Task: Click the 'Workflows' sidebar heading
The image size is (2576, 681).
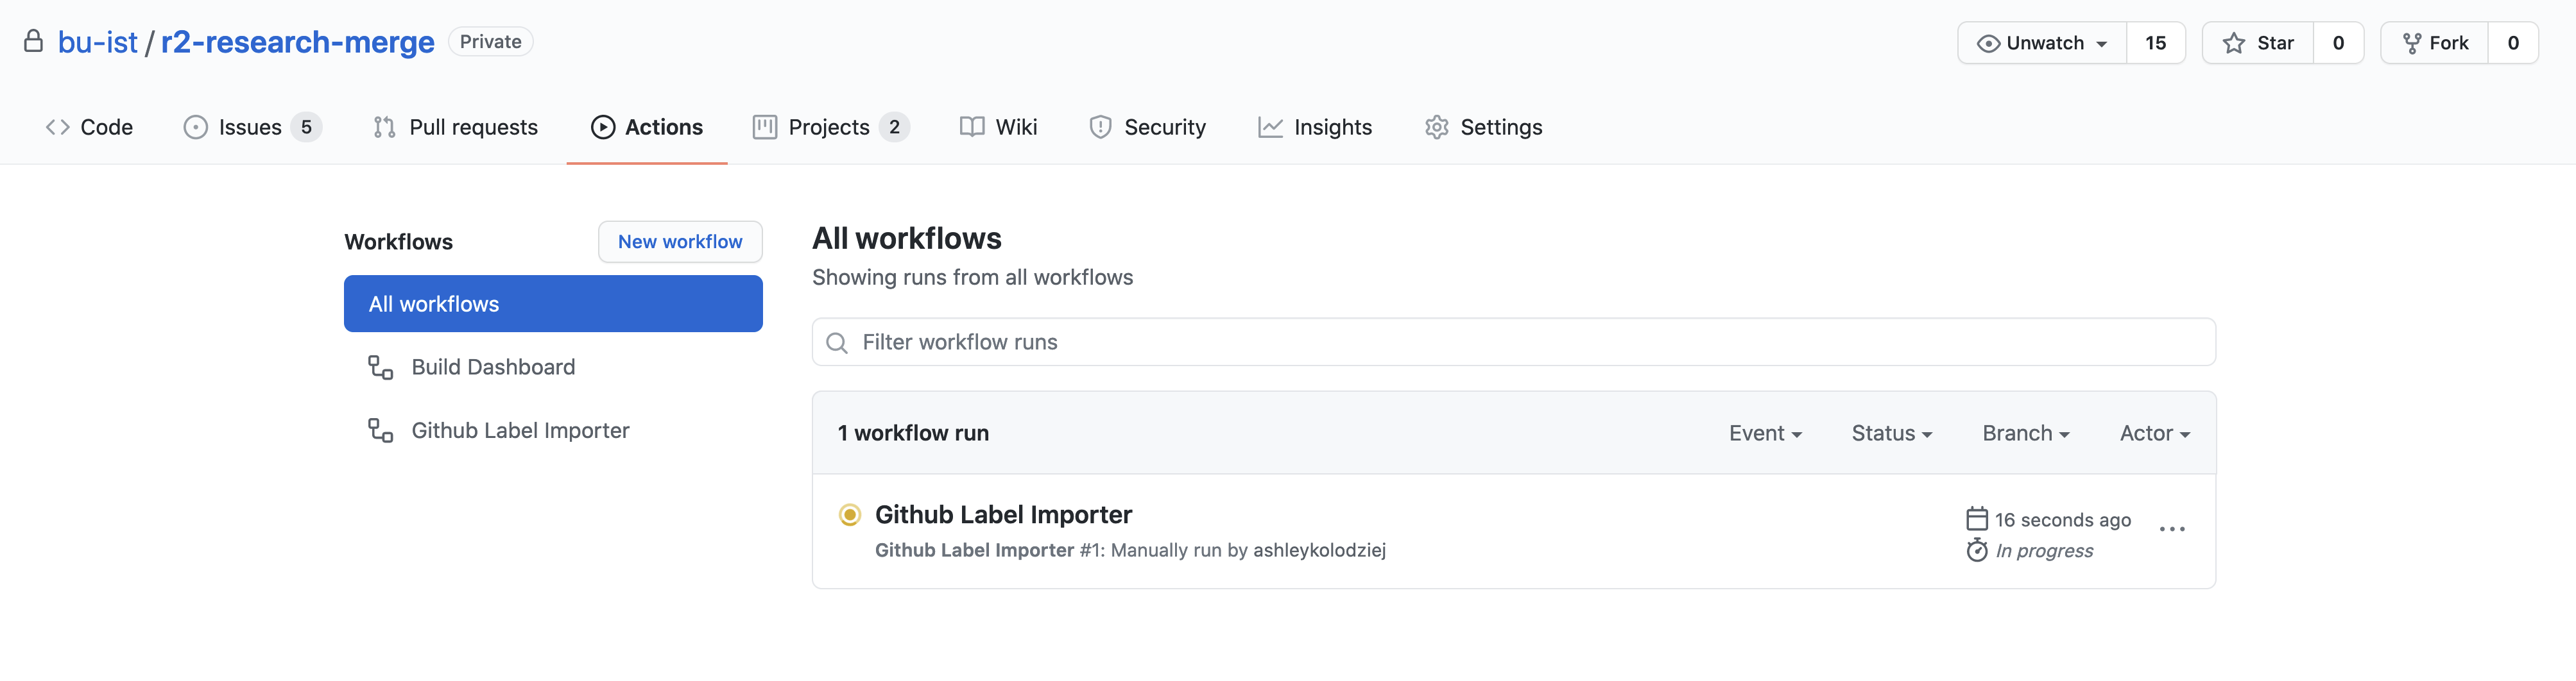Action: 398,242
